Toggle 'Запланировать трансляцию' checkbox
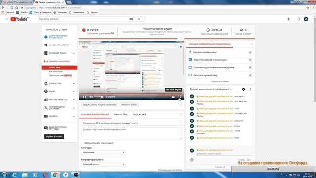This screenshot has height=178, width=316. pyautogui.click(x=82, y=143)
